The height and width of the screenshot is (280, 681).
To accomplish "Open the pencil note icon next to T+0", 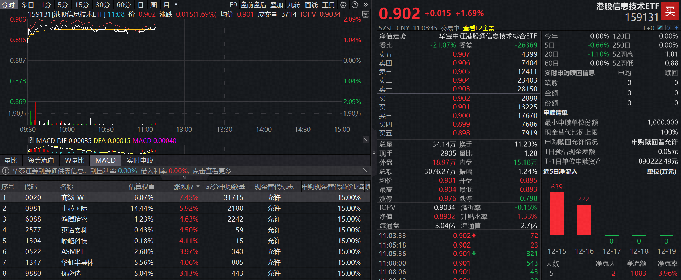I will 660,28.
